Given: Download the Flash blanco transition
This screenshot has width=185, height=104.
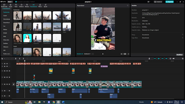Looking at the screenshot, I should click(60, 41).
